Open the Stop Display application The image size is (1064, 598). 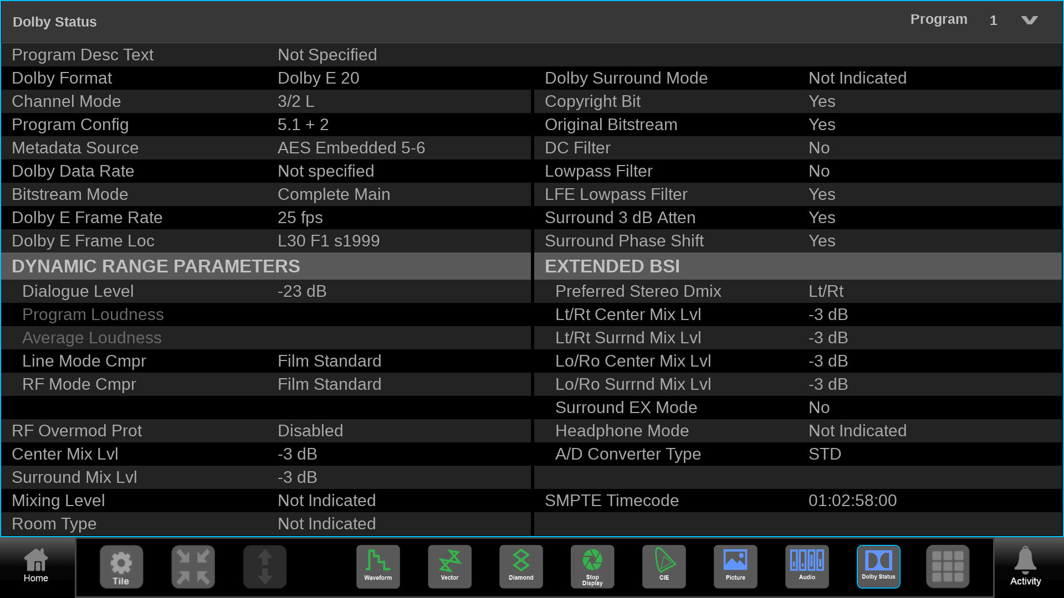pos(592,566)
